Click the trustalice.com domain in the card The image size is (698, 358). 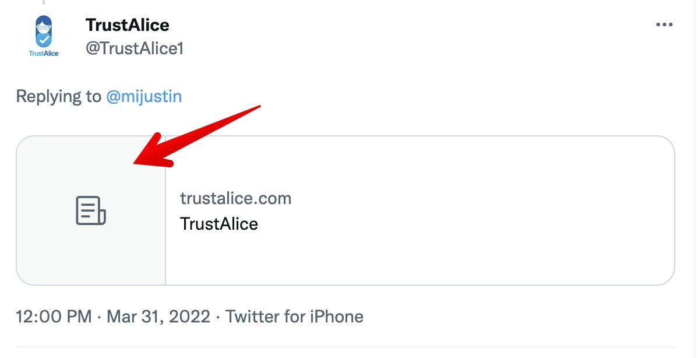pos(235,198)
